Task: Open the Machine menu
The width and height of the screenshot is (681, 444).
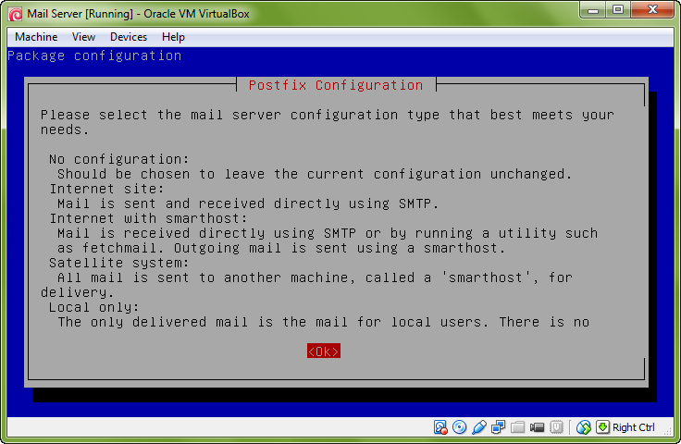Action: click(x=36, y=37)
